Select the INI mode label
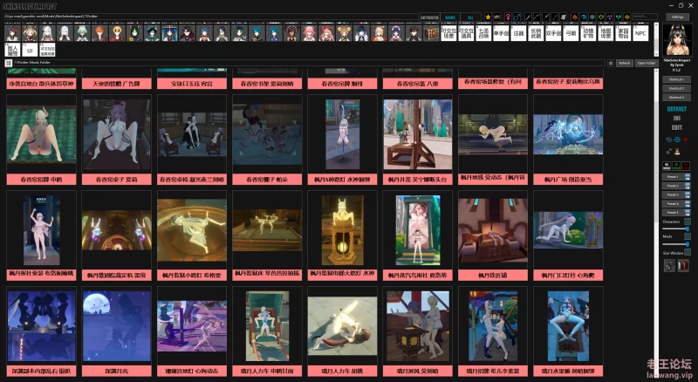This screenshot has height=382, width=698. (x=677, y=118)
